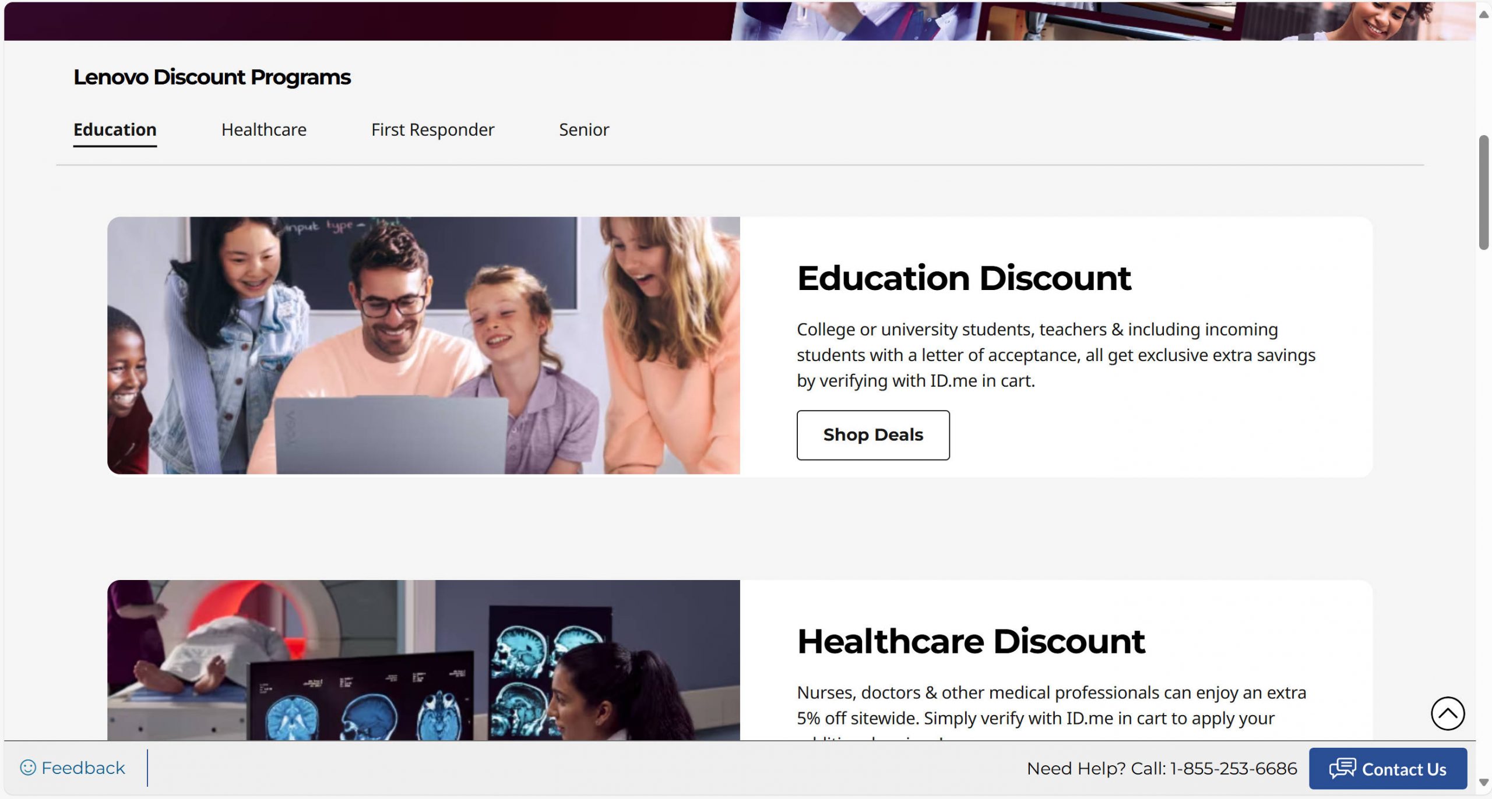Open the Contact Us chat button

tap(1388, 769)
